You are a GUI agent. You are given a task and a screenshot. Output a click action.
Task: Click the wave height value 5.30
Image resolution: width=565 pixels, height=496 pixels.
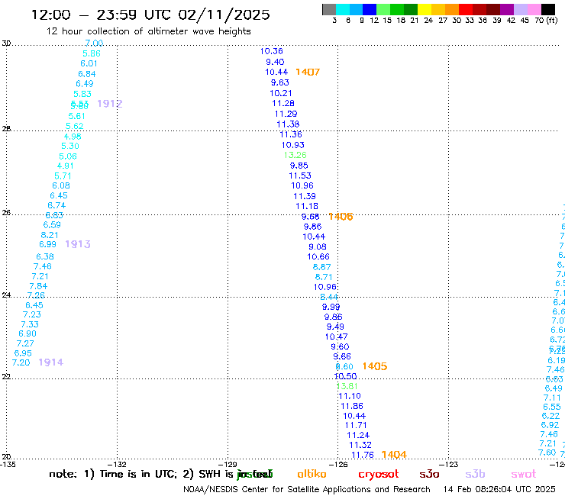point(70,147)
